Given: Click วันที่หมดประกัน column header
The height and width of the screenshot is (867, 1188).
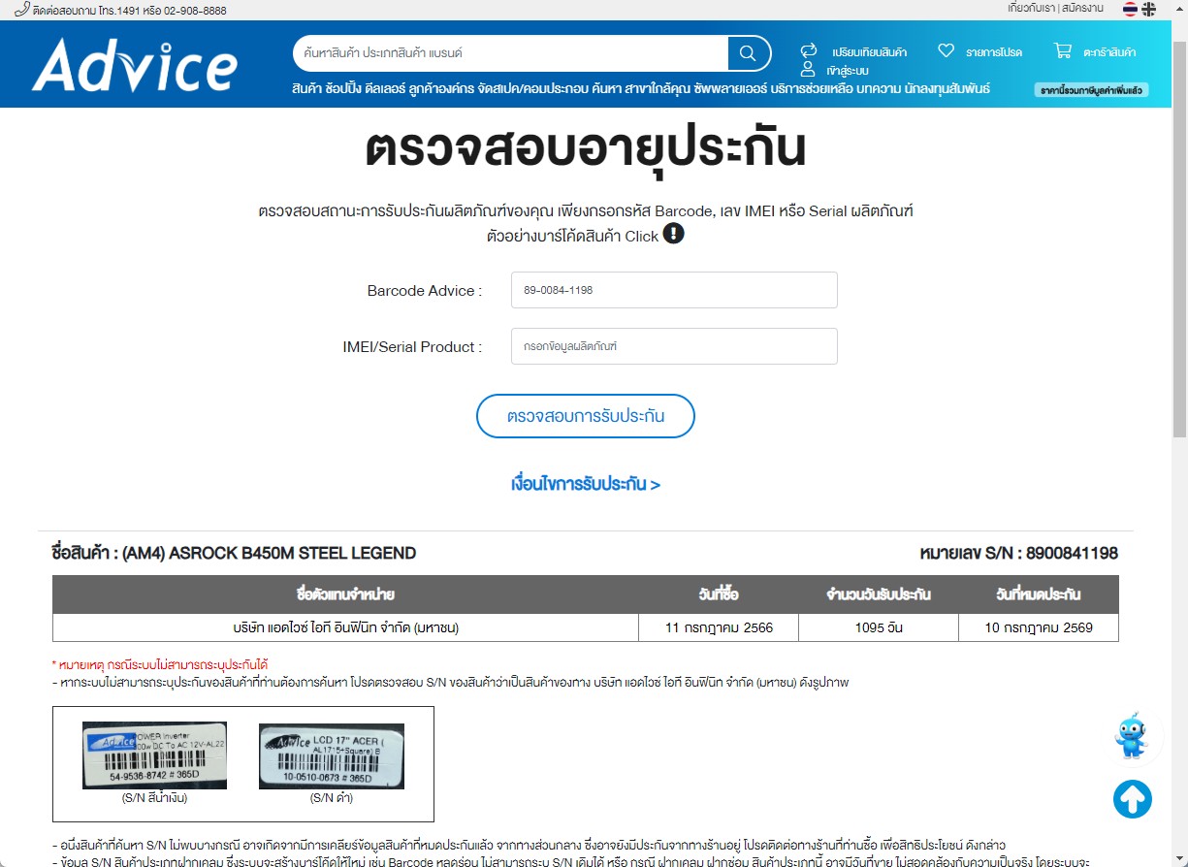Looking at the screenshot, I should (x=1039, y=594).
